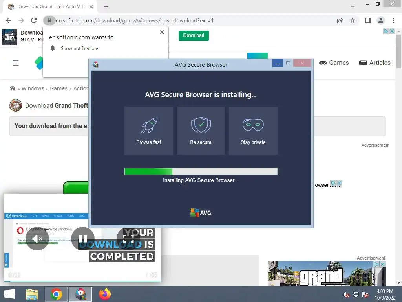Viewport: 402px width, 302px height.
Task: Minimize the AVG Secure Browser installer
Action: (x=278, y=63)
